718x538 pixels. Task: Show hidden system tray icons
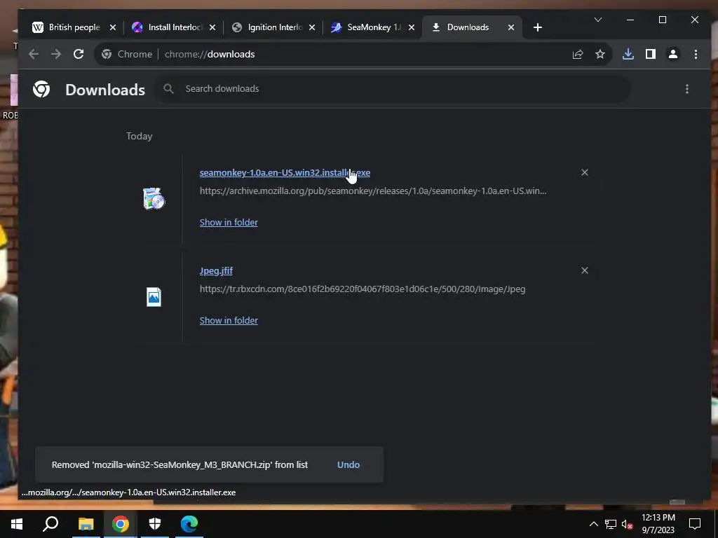593,524
